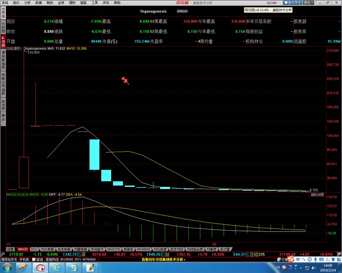Select the K线图 sidebar tab
This screenshot has height=273, width=342.
[x=3, y=42]
